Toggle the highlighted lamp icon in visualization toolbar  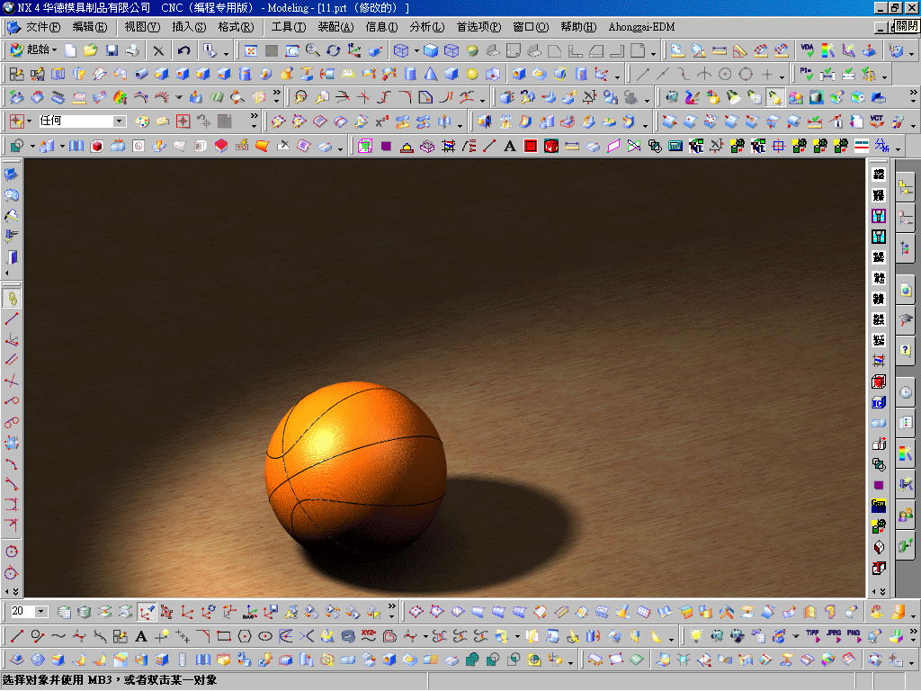tap(774, 97)
